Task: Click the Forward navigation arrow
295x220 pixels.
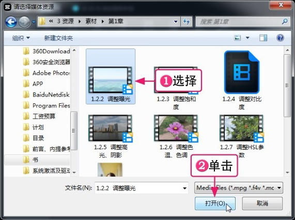Action: click(x=24, y=22)
